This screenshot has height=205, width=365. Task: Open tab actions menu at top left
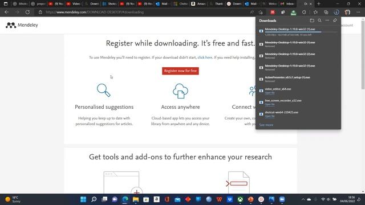click(x=6, y=4)
